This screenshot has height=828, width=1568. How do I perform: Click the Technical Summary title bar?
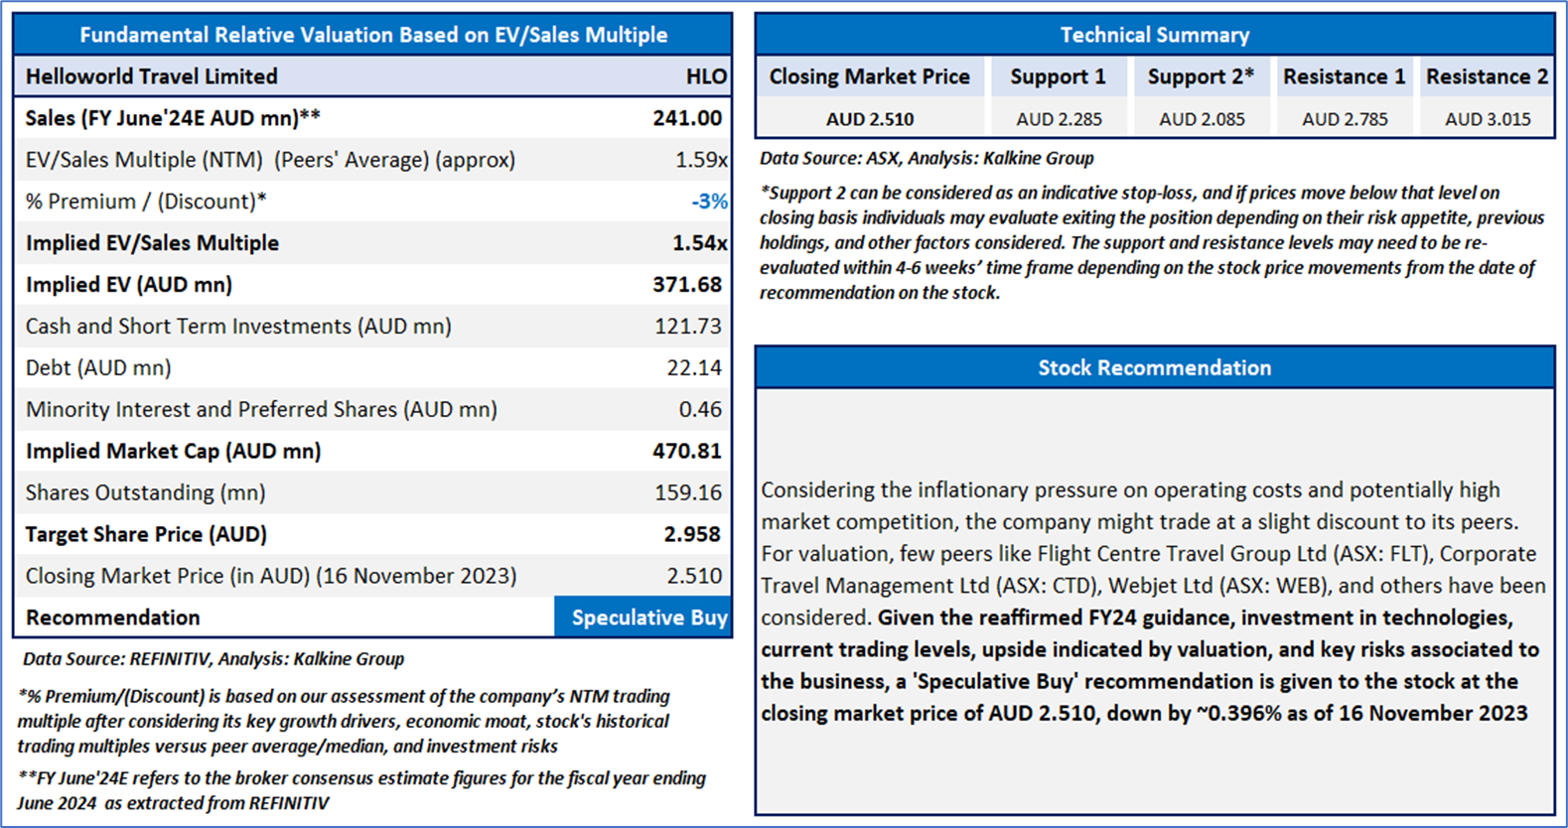point(1154,35)
